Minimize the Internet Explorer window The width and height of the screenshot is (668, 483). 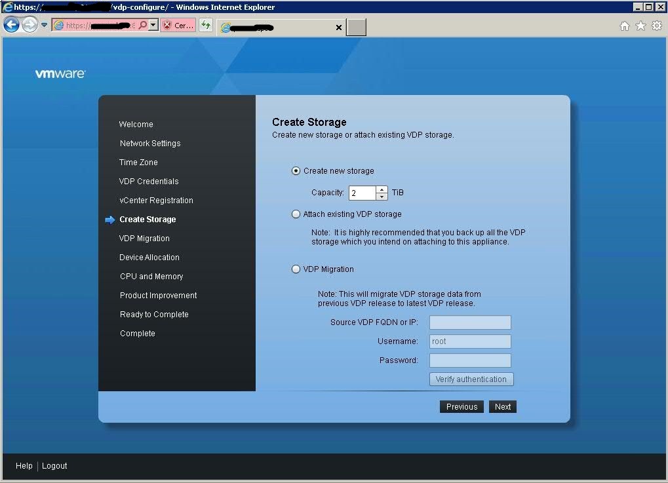coord(638,7)
